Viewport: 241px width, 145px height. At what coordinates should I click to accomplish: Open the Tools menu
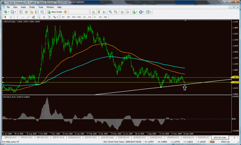click(x=41, y=7)
